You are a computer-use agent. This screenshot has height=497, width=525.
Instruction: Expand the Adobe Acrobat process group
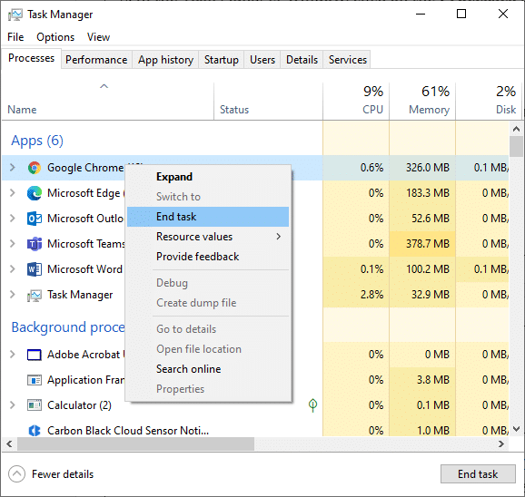point(13,354)
